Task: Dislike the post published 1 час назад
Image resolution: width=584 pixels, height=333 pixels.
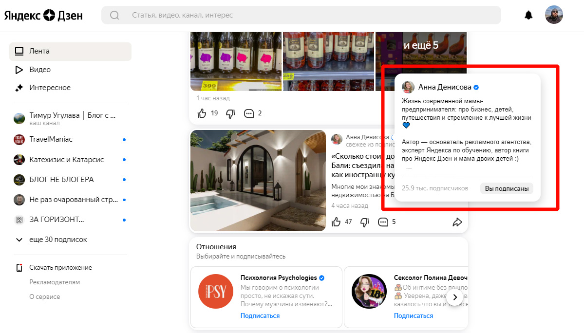Action: (x=230, y=113)
